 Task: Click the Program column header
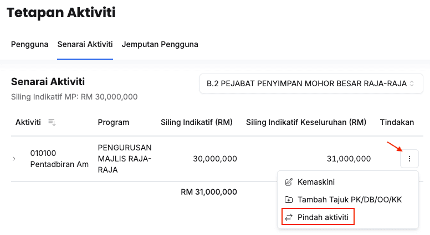[x=114, y=122]
